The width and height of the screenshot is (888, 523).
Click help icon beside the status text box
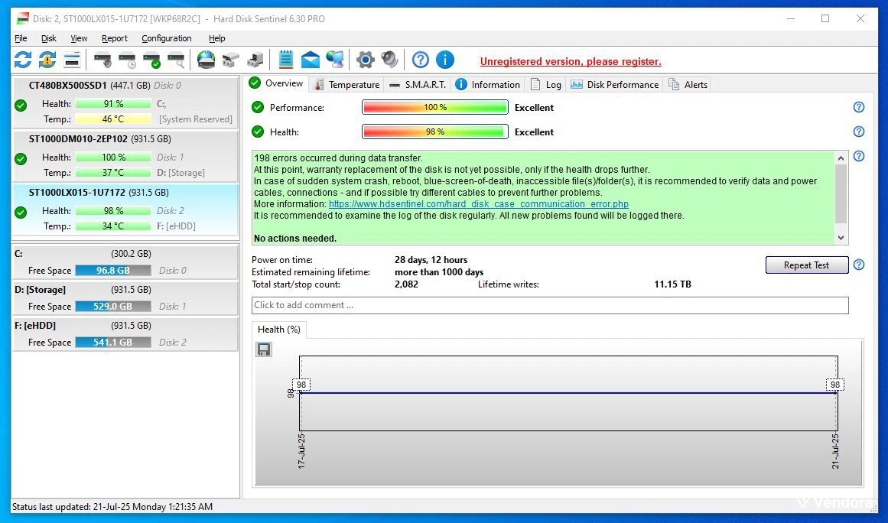[858, 156]
